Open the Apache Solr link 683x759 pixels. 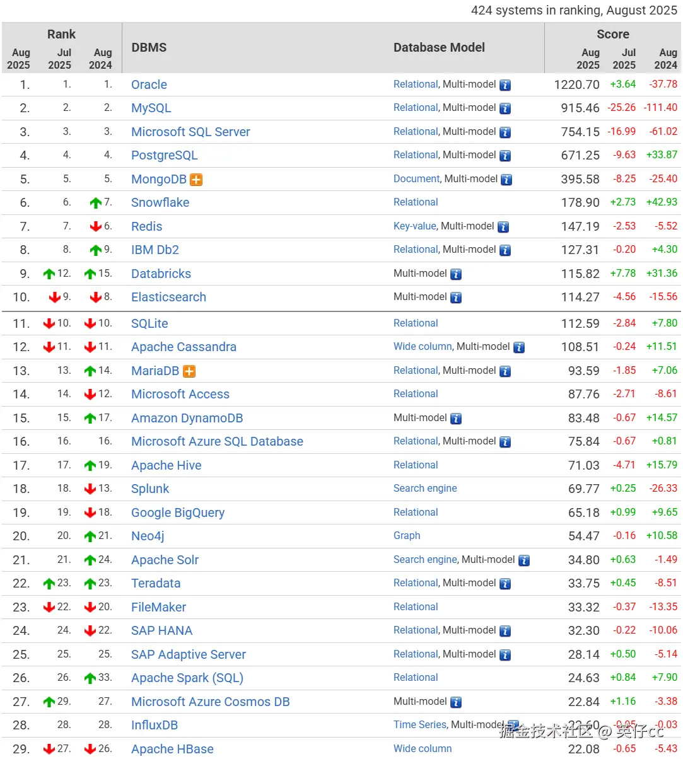click(x=165, y=560)
